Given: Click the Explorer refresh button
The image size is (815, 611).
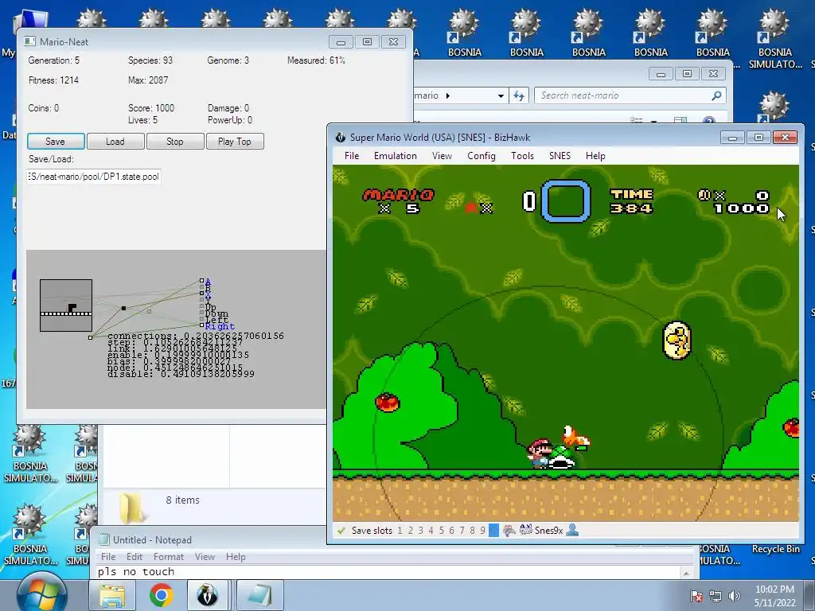Looking at the screenshot, I should (519, 95).
